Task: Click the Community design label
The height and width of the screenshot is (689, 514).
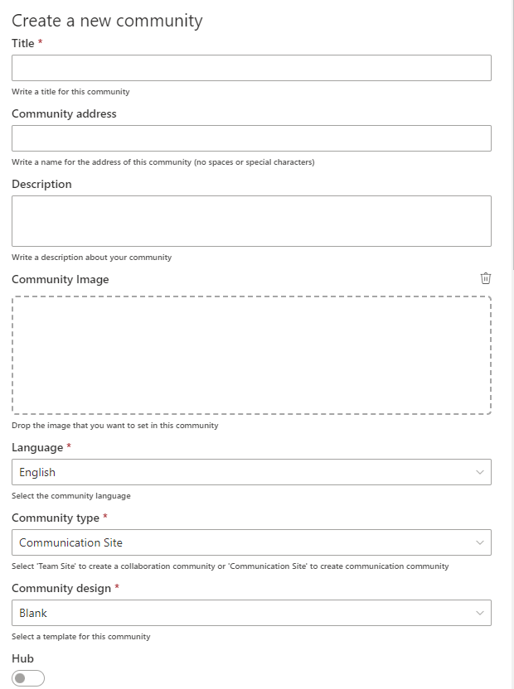Action: pyautogui.click(x=61, y=588)
